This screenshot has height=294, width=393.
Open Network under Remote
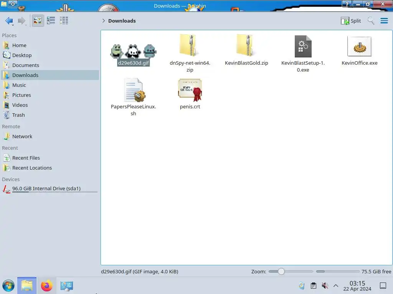coord(50,137)
